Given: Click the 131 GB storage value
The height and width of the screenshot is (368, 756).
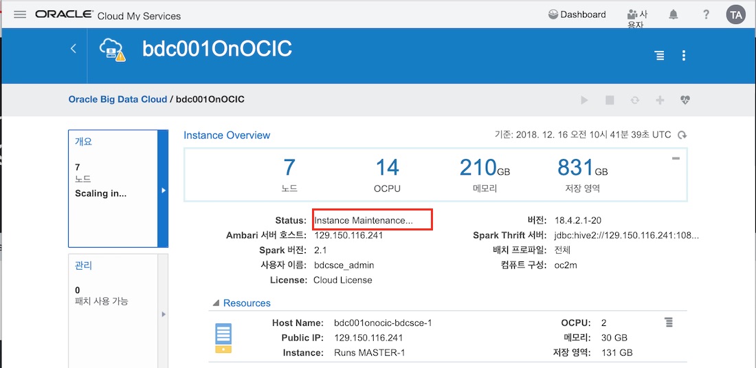Looking at the screenshot, I should [617, 353].
